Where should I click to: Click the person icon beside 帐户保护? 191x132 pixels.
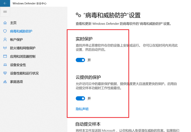5,40
